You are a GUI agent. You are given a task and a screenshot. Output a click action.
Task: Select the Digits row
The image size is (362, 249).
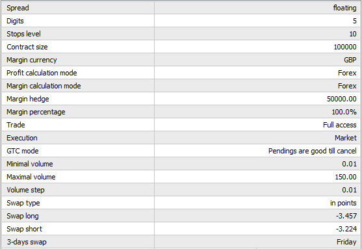click(x=181, y=21)
